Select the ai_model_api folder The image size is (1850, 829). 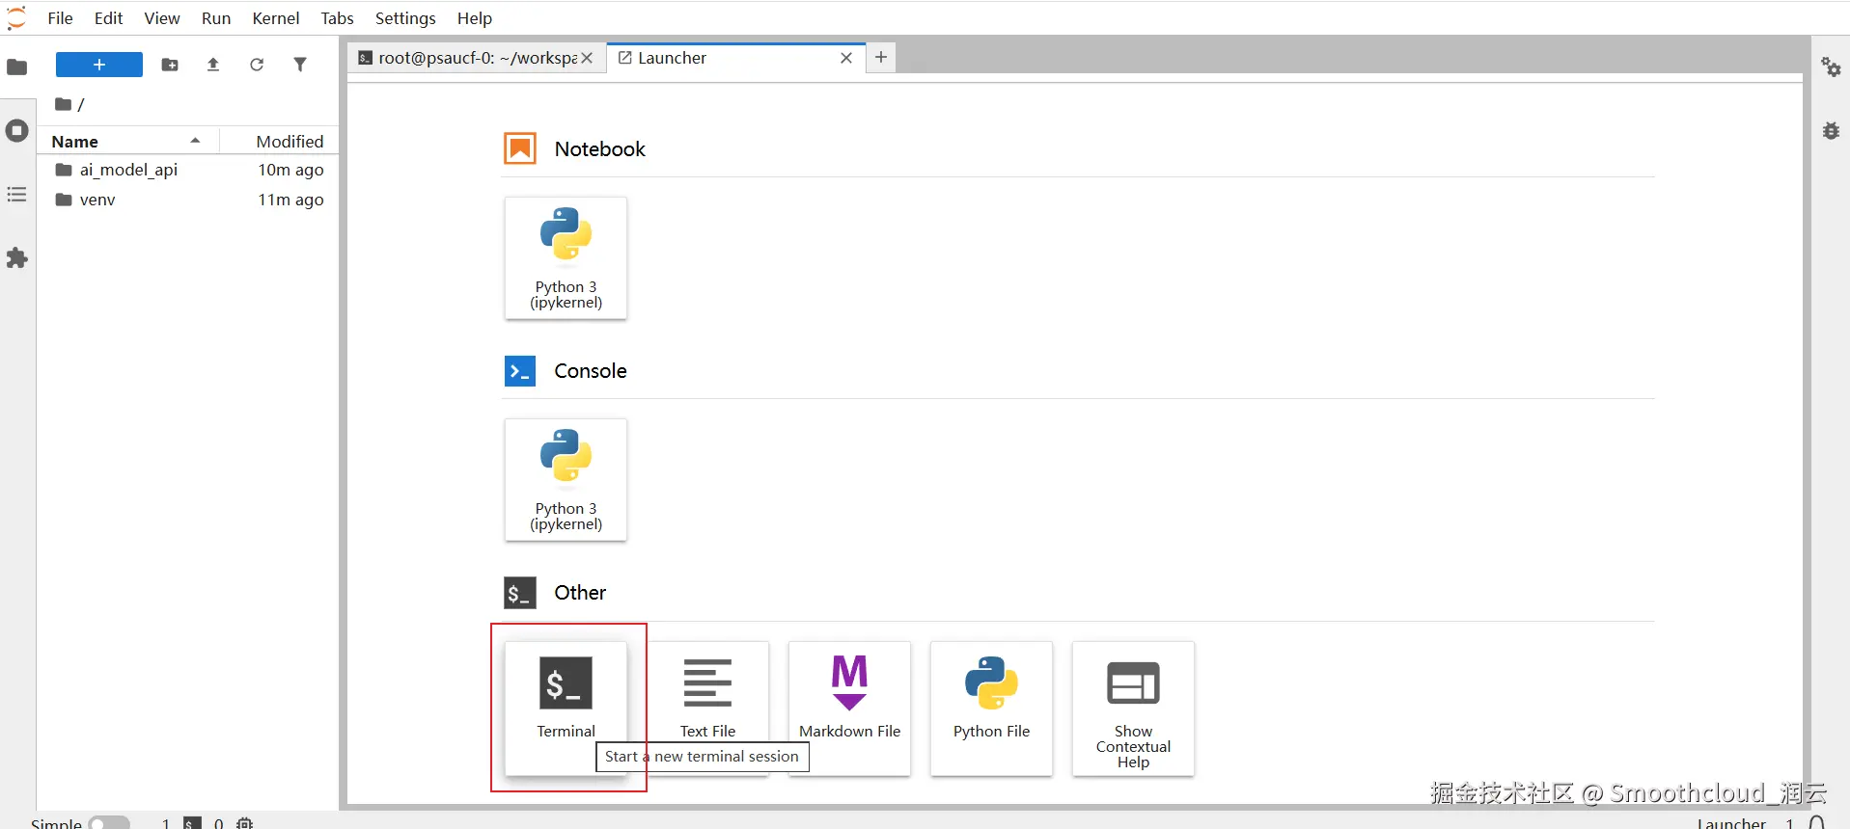click(x=188, y=170)
